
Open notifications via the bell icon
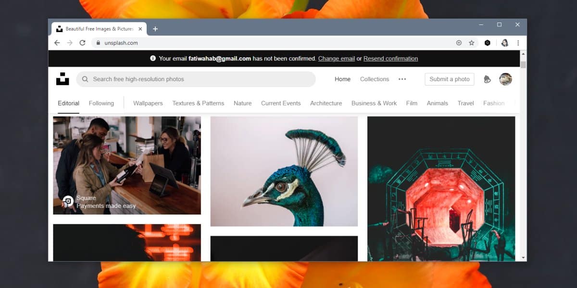point(487,80)
